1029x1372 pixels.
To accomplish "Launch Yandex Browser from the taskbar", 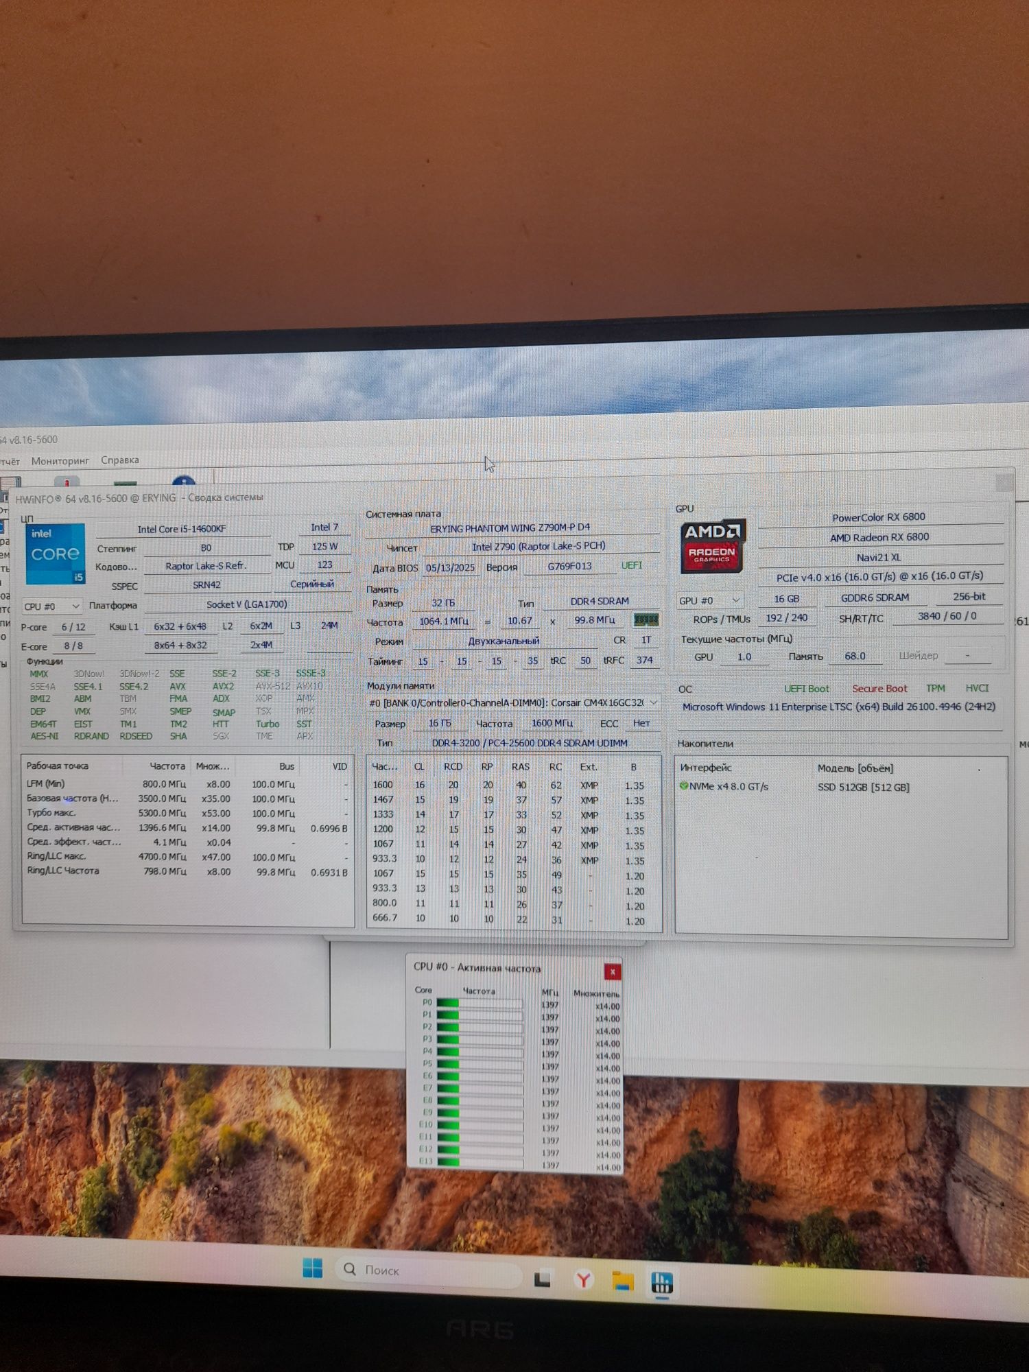I will tap(583, 1280).
